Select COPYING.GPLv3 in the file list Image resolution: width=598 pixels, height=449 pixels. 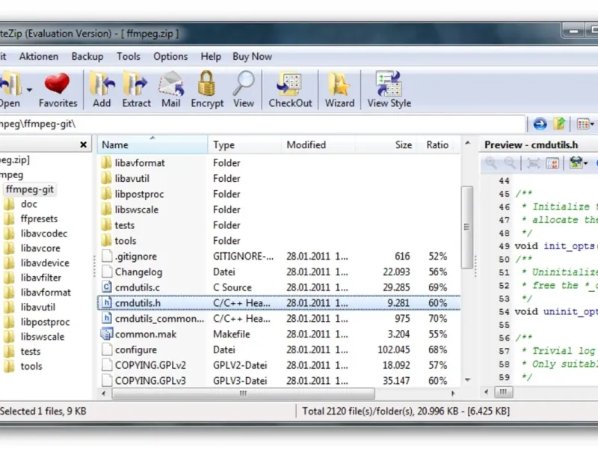click(x=279, y=381)
